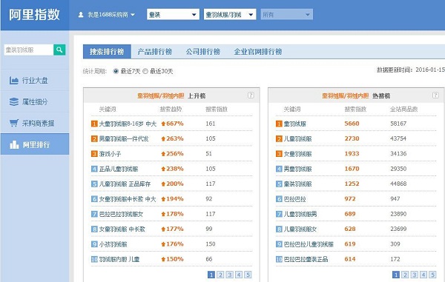
Task: Go to page 4 of 热搜榜
Action: 423,275
